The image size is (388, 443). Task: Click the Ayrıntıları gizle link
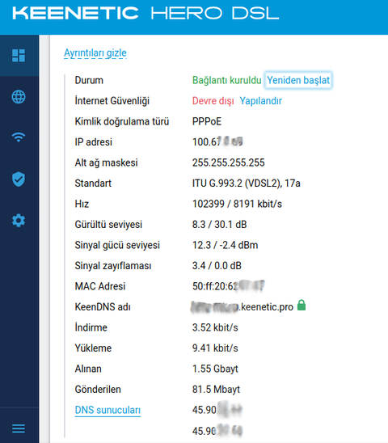click(x=95, y=53)
